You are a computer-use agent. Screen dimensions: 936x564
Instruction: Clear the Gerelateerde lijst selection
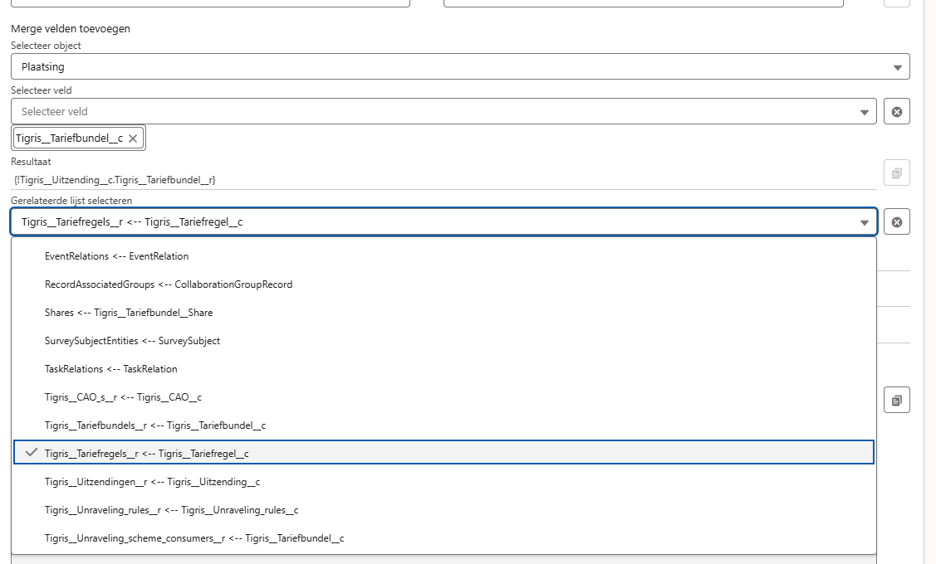tap(896, 221)
